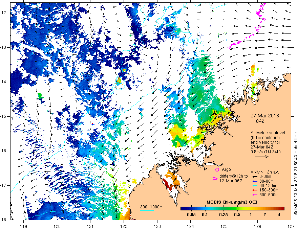Click '0.5m/s (1kt 24h)' caption text
This screenshot has width=298, height=230.
tap(265, 152)
